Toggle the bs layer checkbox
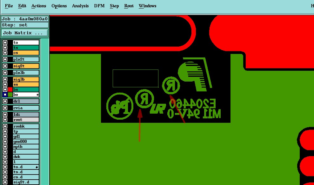This screenshot has height=185, width=314. (5, 89)
